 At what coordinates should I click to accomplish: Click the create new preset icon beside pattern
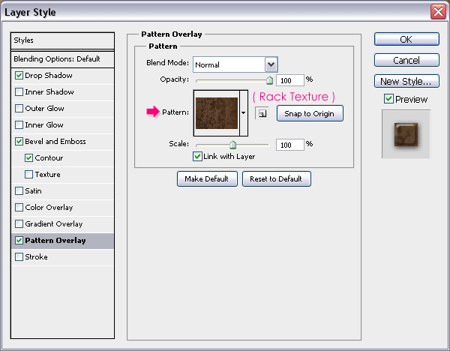click(x=261, y=113)
